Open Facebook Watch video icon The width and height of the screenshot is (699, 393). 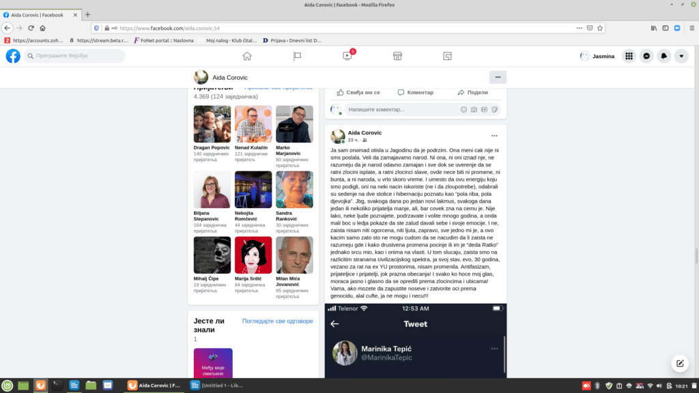(347, 56)
